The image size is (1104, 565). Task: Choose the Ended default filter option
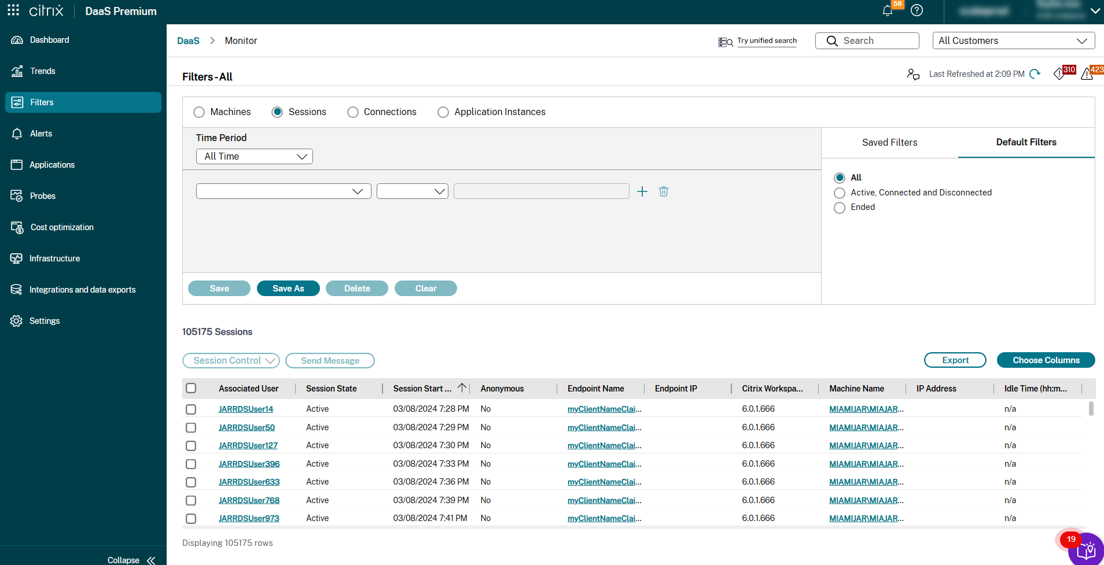840,208
